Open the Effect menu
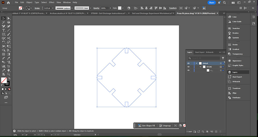Viewport: 258px width, 137px height. (x=51, y=2)
